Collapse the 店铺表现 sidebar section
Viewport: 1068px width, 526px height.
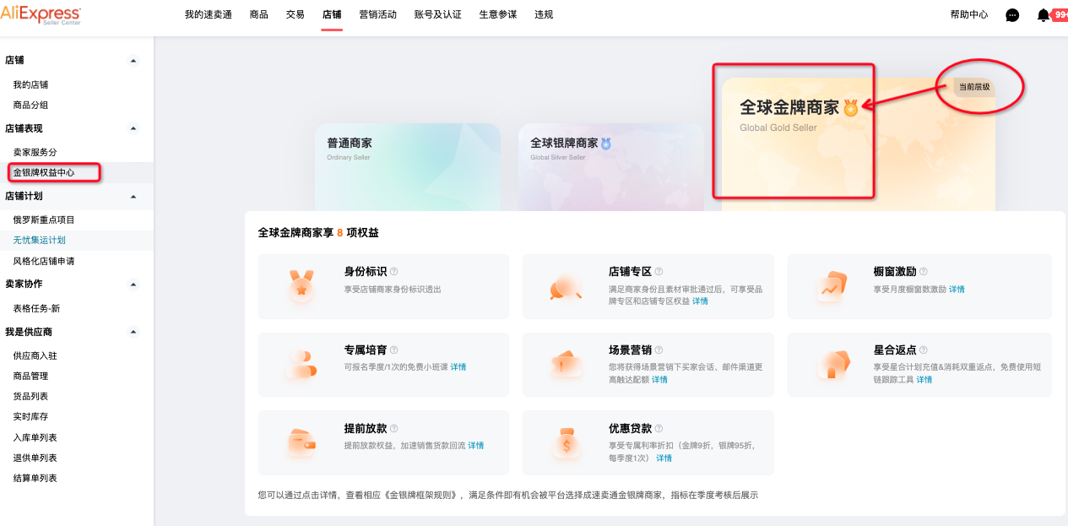[x=133, y=128]
